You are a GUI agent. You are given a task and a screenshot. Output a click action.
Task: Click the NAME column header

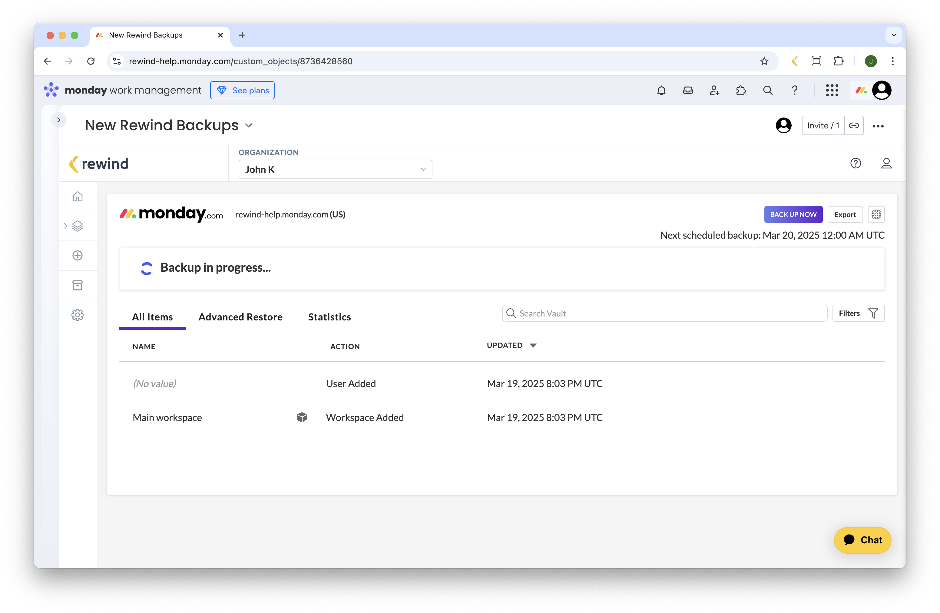point(144,346)
